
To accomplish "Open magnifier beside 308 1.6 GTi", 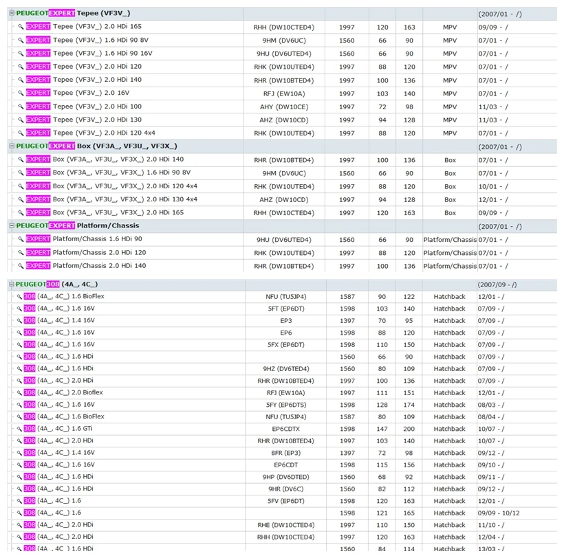I will click(19, 429).
